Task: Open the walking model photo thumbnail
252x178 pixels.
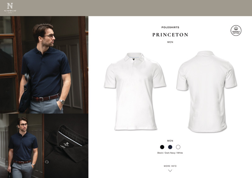Action: click(22, 146)
